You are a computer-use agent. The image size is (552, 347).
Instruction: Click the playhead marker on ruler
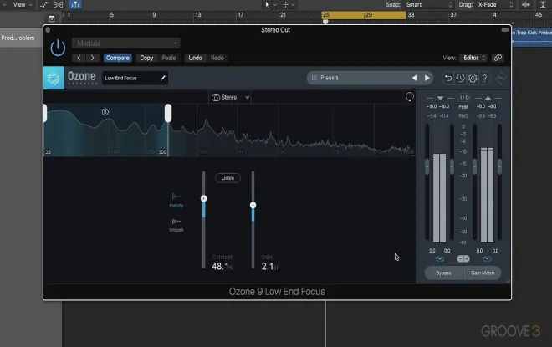point(325,22)
